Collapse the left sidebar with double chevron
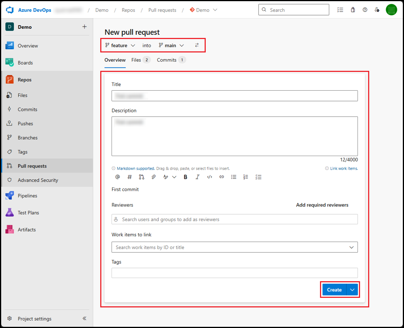Screen dimensions: 404x328 (84, 318)
